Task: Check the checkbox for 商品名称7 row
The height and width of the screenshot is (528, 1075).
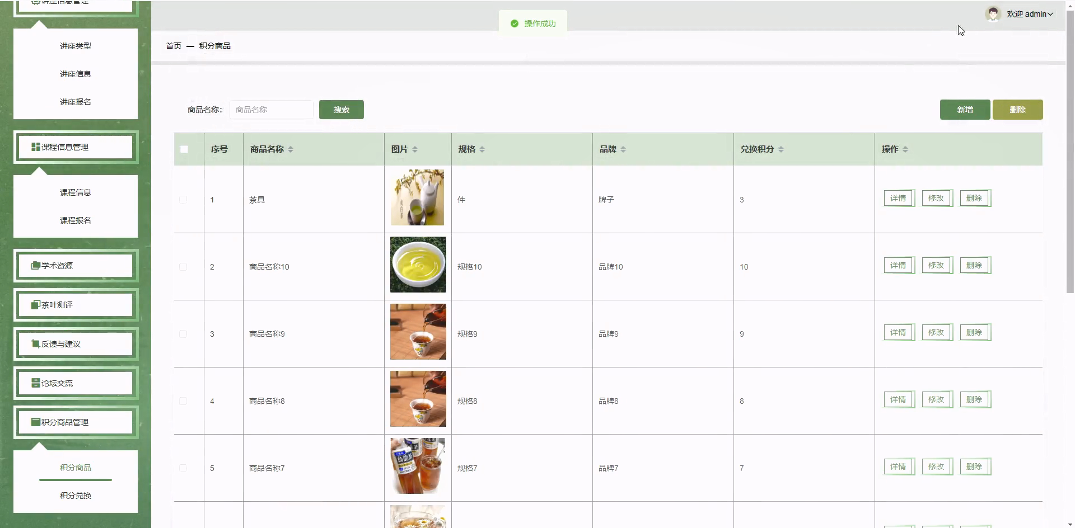Action: coord(183,468)
